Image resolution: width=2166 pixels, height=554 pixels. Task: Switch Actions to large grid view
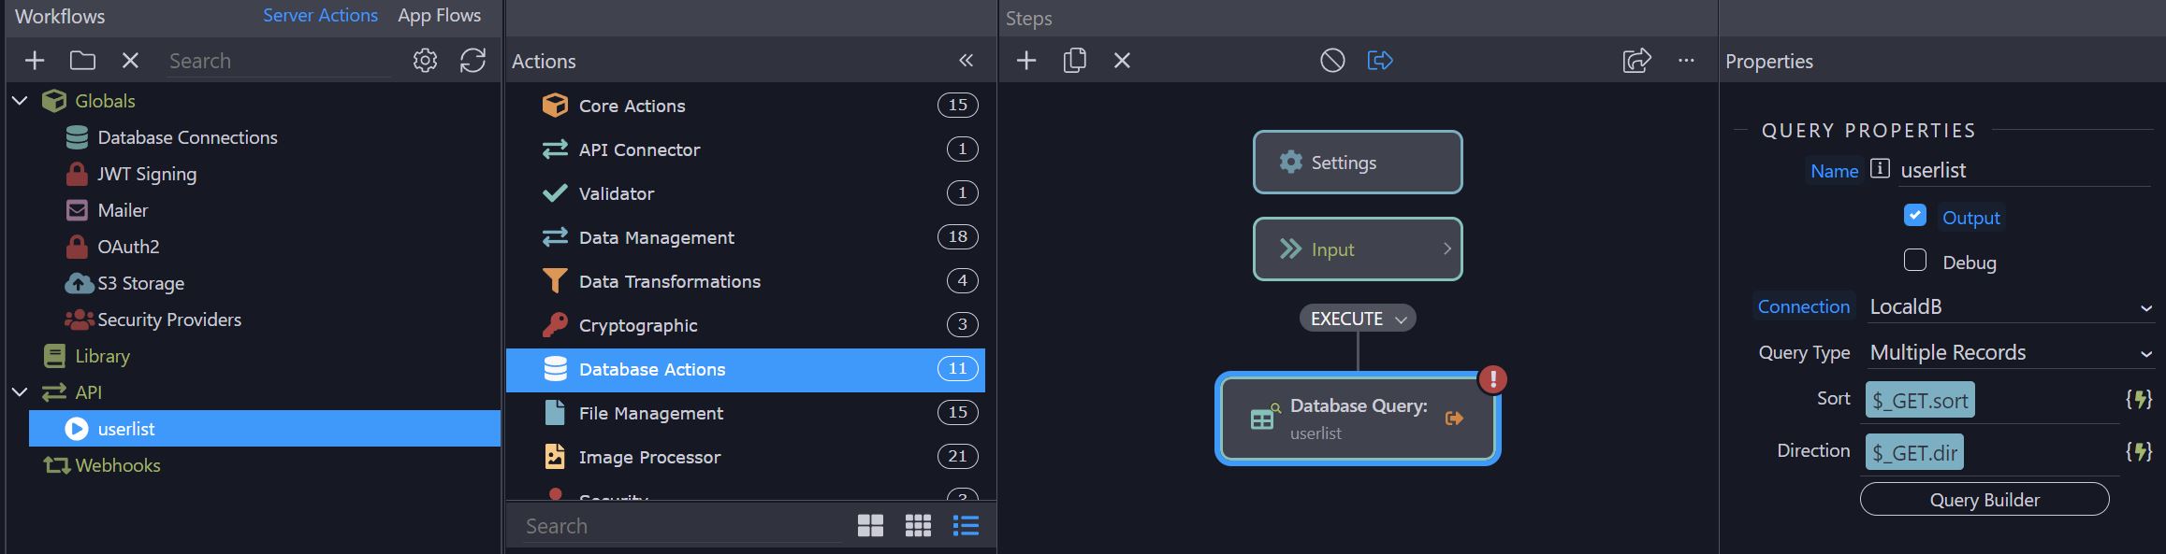point(870,526)
